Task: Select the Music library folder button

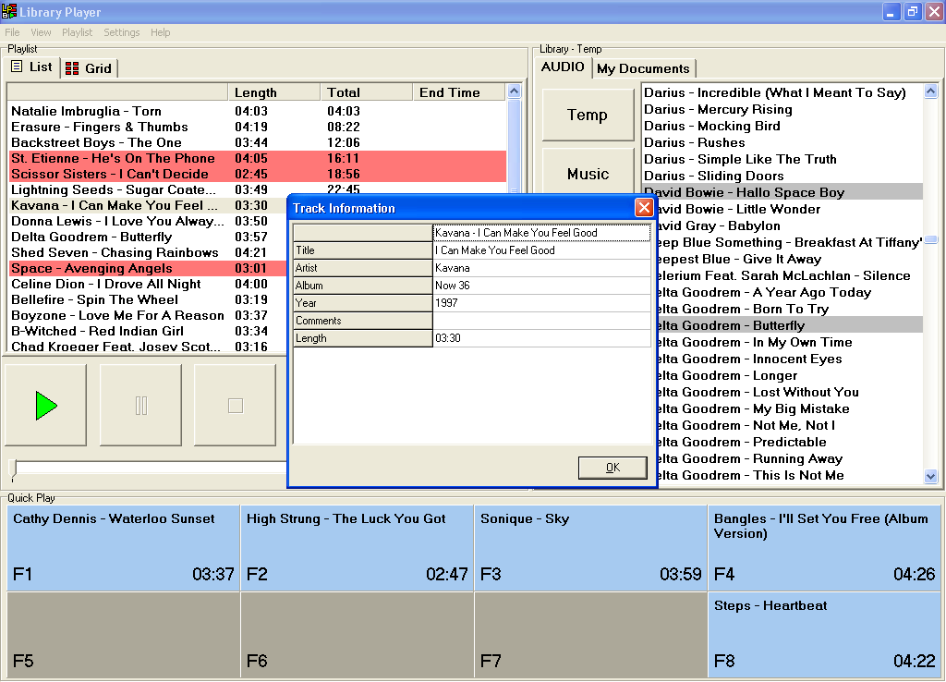Action: (x=588, y=172)
